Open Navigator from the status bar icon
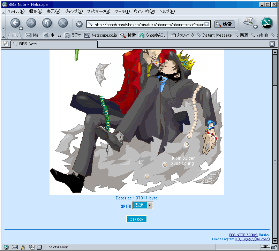The image size is (279, 251). tap(6, 247)
